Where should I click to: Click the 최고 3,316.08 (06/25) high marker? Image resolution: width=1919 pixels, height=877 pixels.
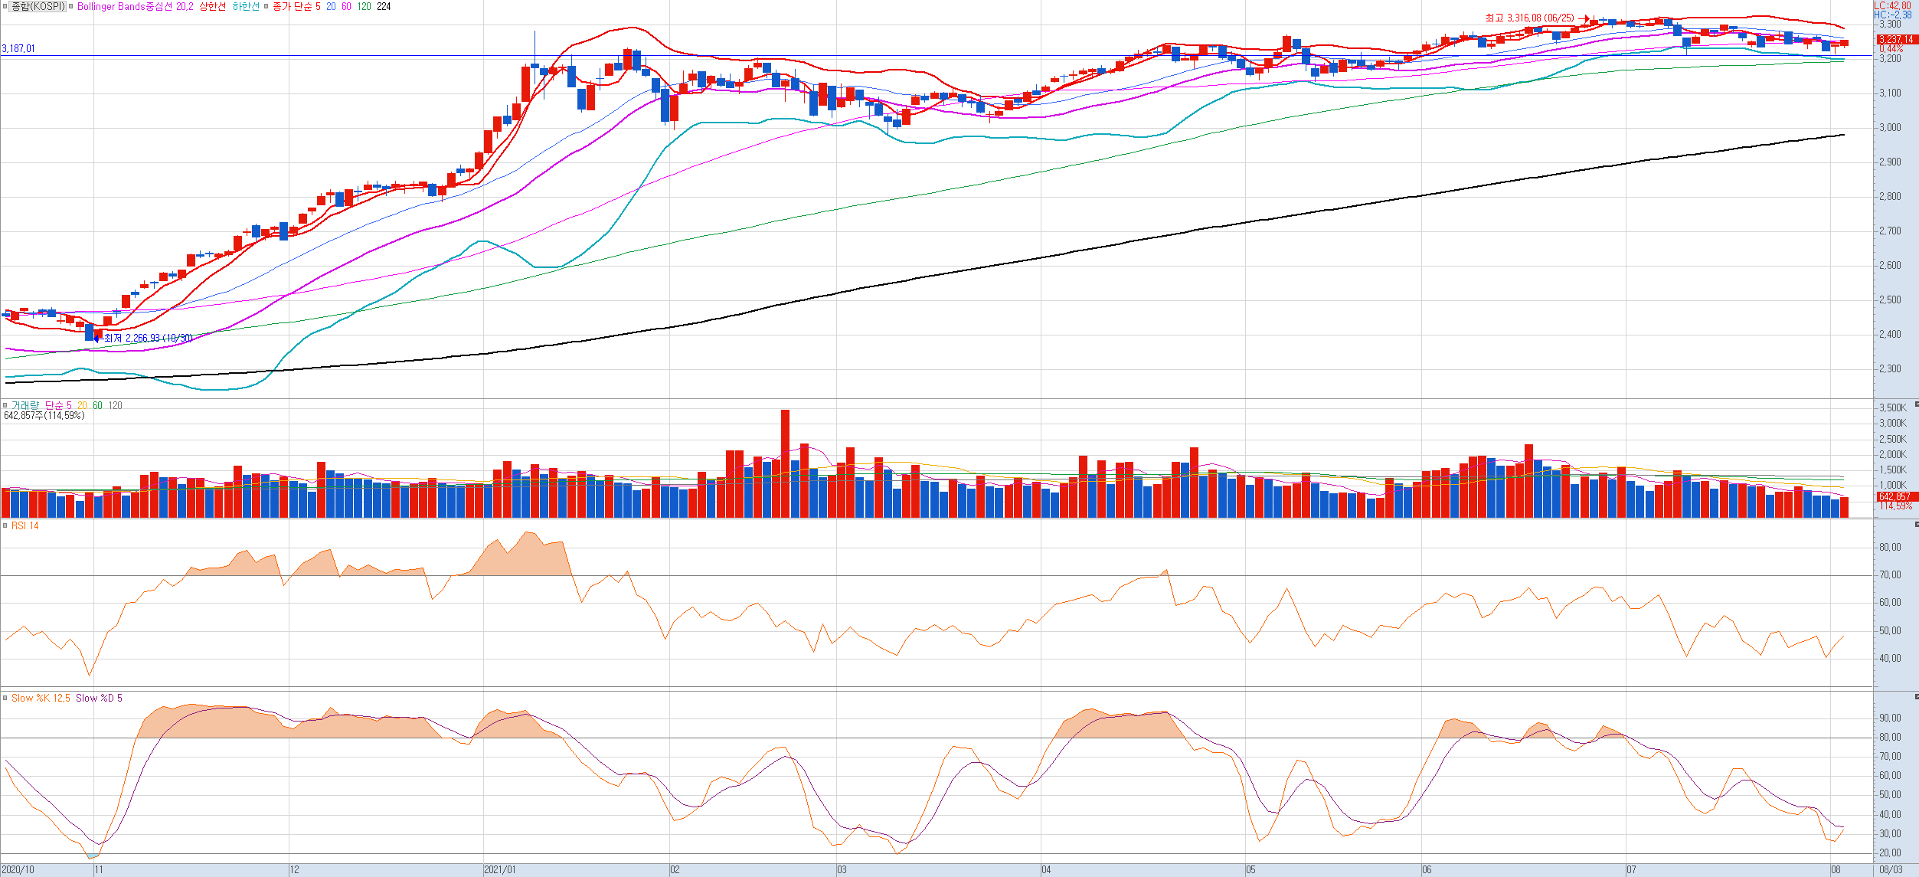1529,18
